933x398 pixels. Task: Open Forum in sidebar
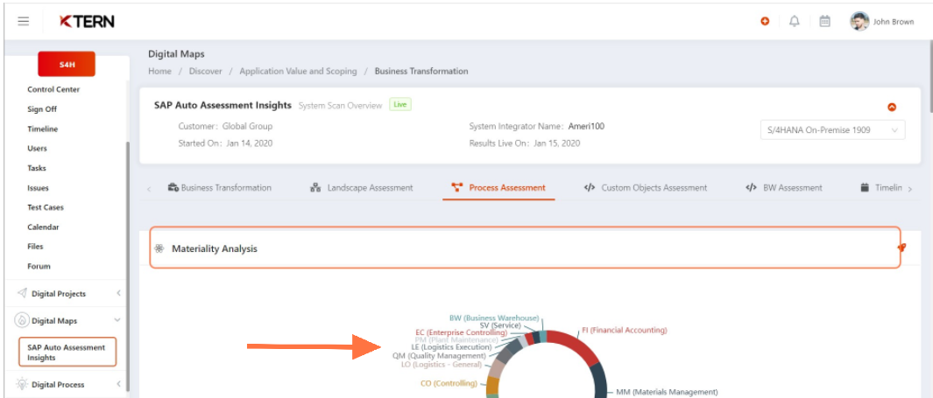click(x=39, y=266)
